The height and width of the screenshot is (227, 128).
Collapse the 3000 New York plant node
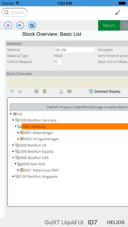16,164
